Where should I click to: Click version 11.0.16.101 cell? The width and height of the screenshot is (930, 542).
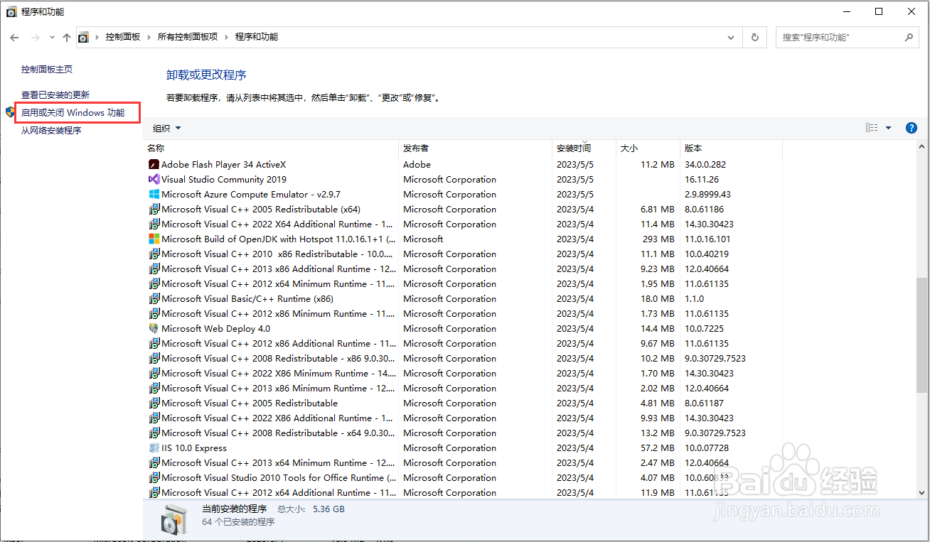click(x=707, y=239)
